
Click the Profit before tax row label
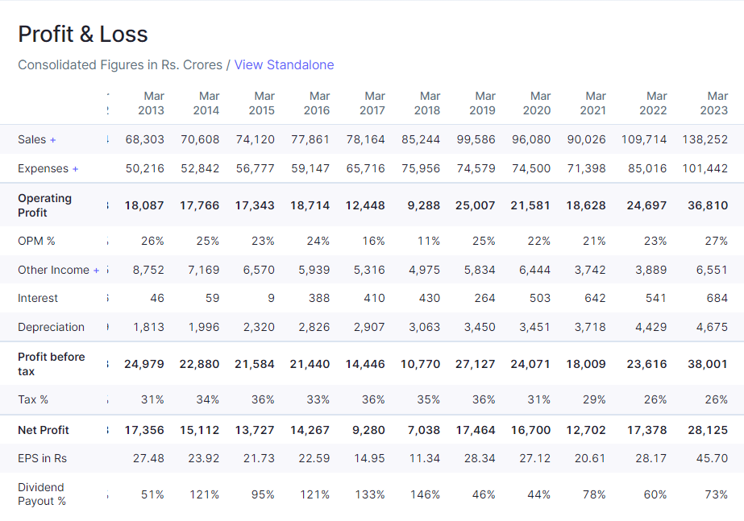[51, 364]
